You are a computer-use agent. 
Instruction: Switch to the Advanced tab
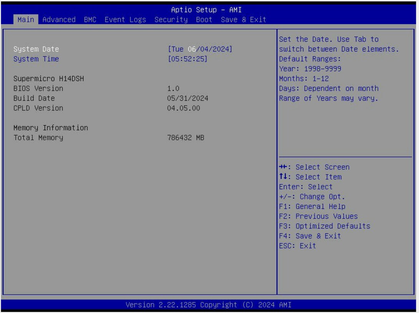pos(59,20)
